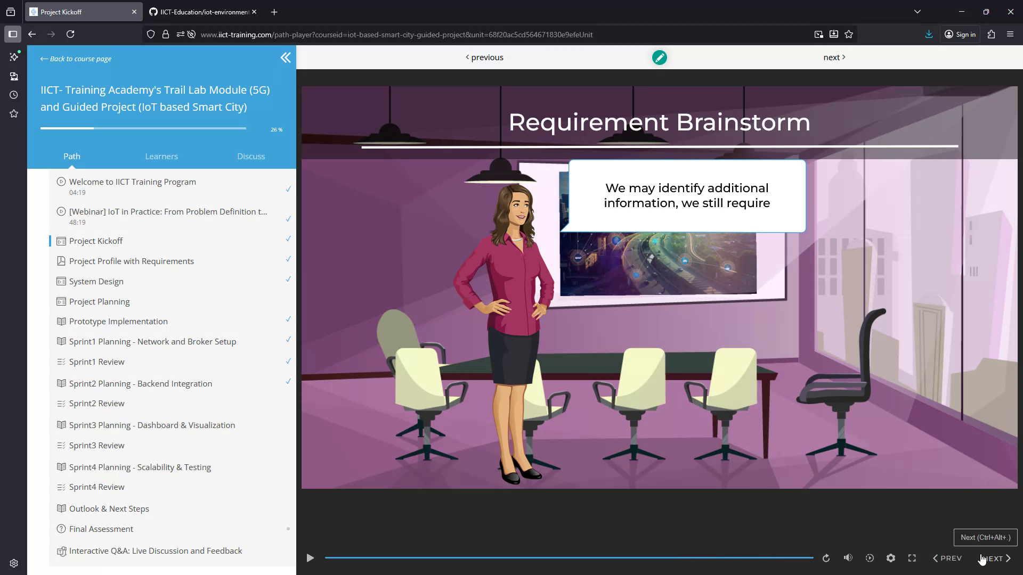Adjust playback speed using the speed icon

click(870, 558)
